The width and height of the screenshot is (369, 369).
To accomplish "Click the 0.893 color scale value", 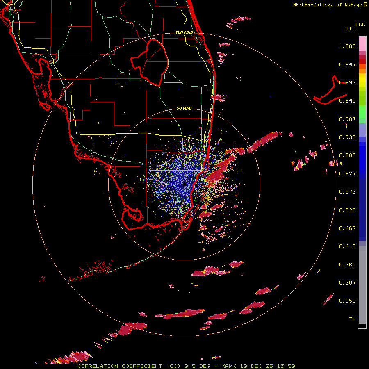I will coord(347,82).
